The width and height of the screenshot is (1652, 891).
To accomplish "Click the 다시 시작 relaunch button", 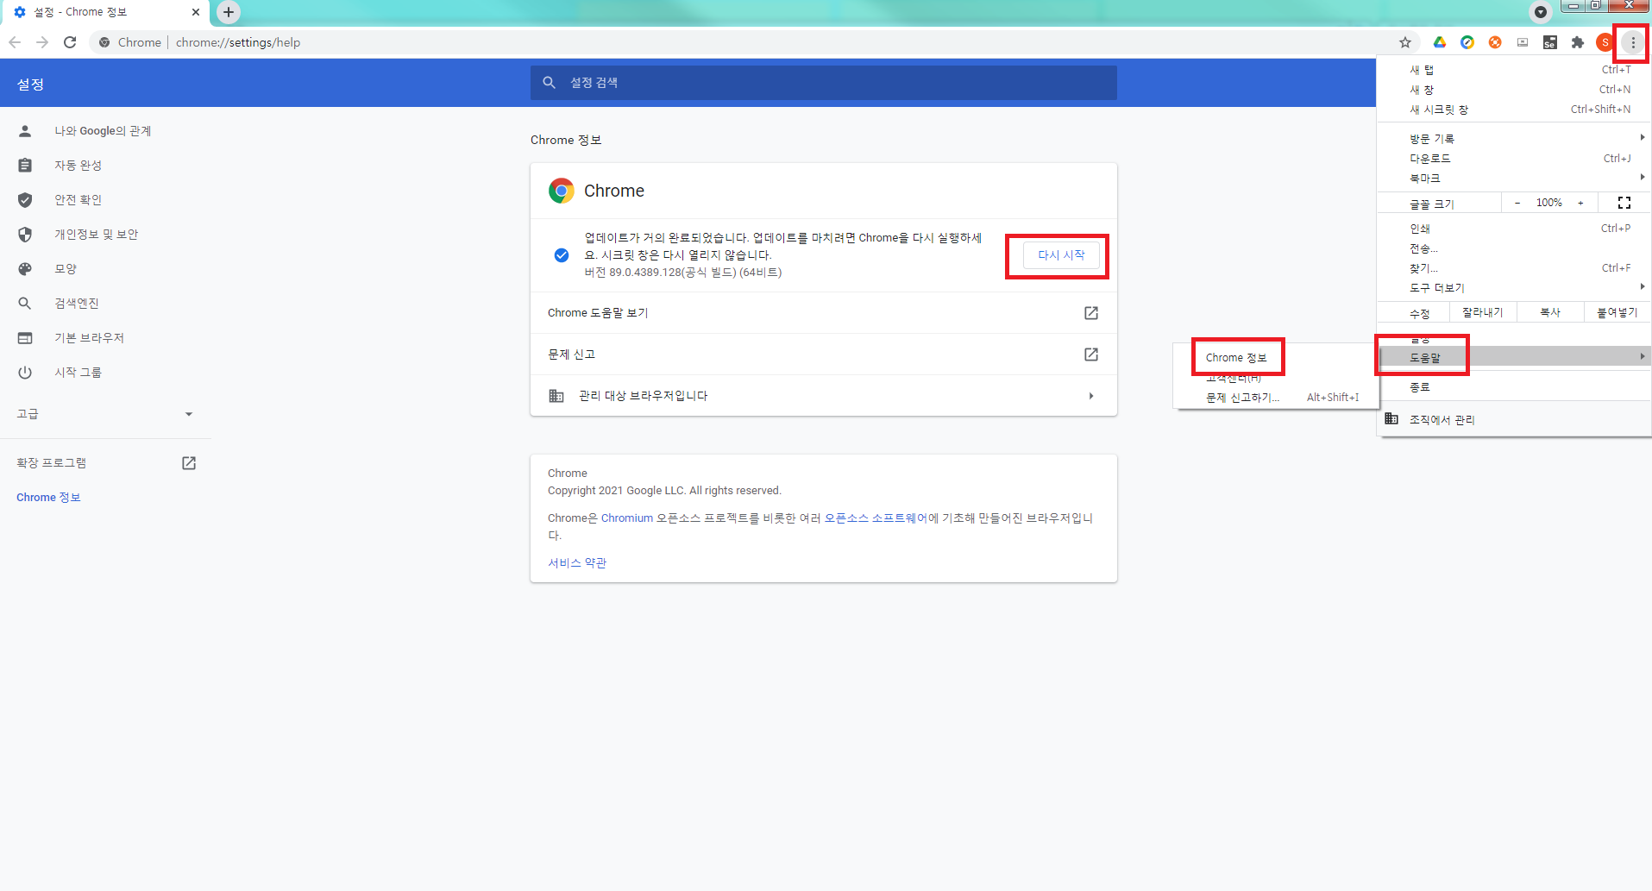I will click(x=1061, y=255).
